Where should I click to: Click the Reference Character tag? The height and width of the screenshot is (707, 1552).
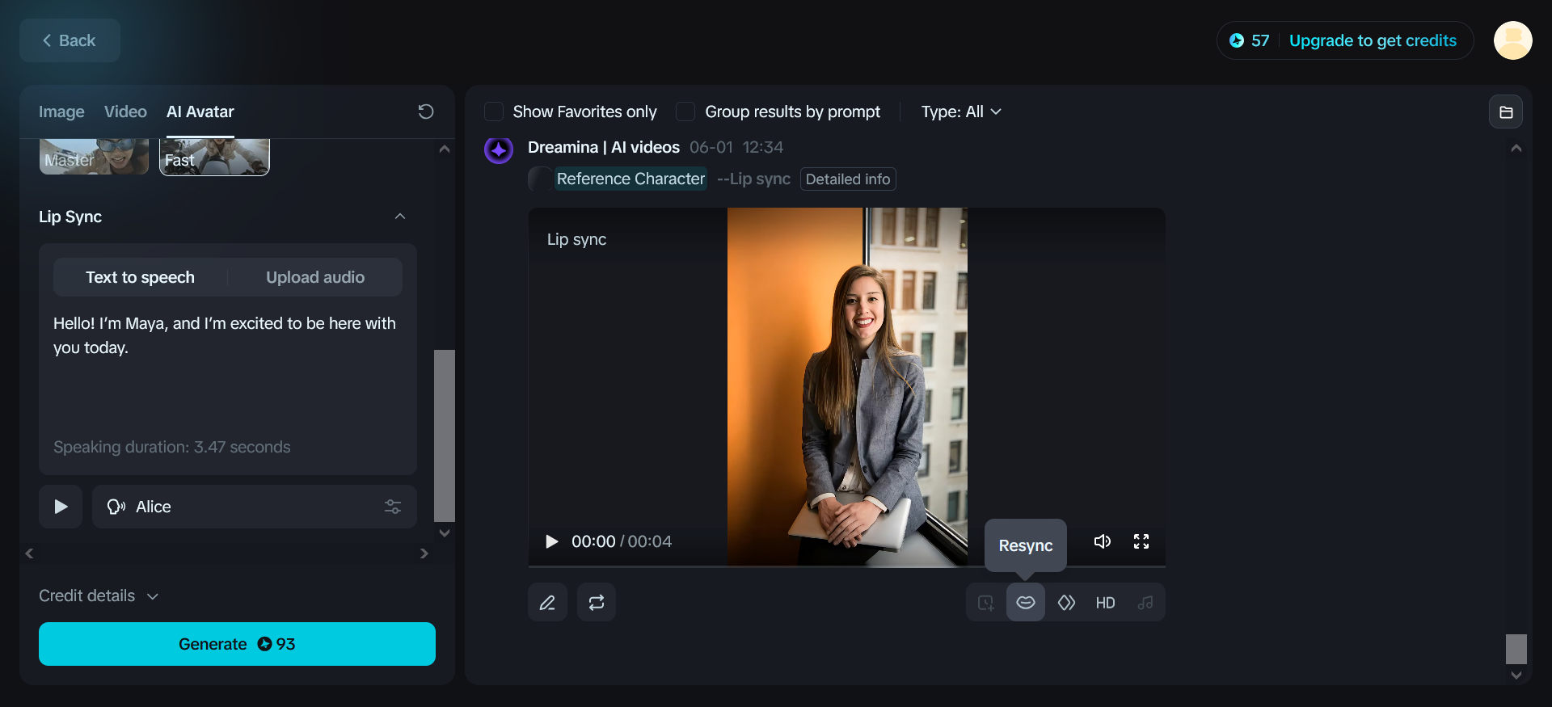pos(630,179)
